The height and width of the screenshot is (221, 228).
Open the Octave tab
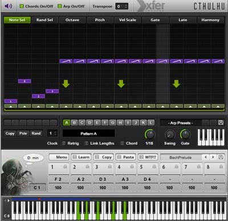(72, 20)
